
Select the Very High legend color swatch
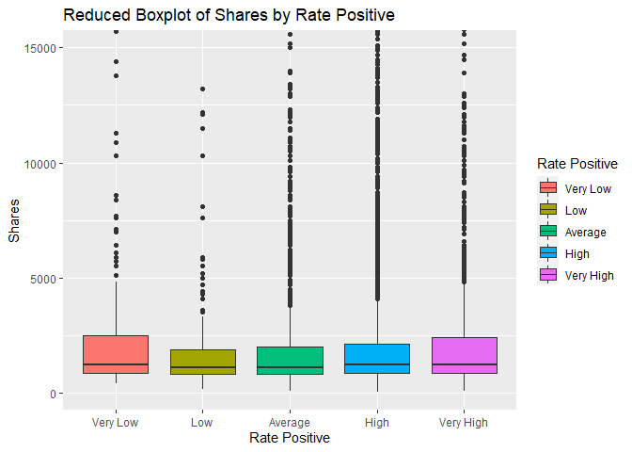(x=548, y=275)
